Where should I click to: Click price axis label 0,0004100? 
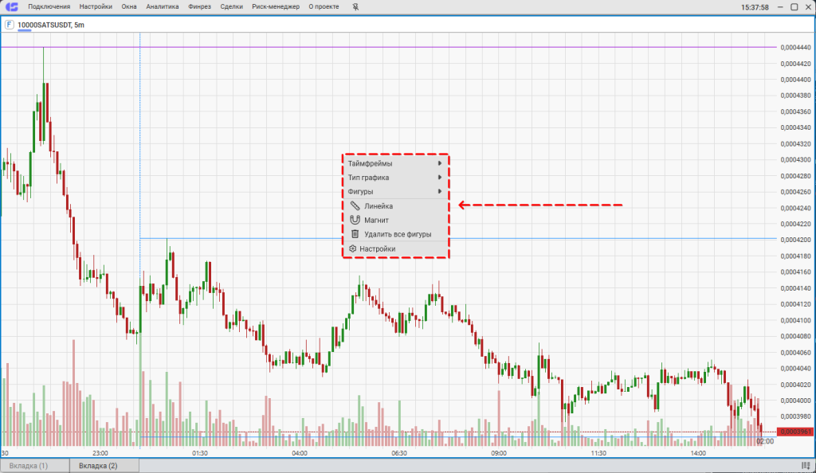click(796, 320)
